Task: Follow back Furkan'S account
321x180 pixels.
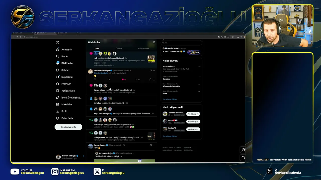Action: click(x=193, y=129)
